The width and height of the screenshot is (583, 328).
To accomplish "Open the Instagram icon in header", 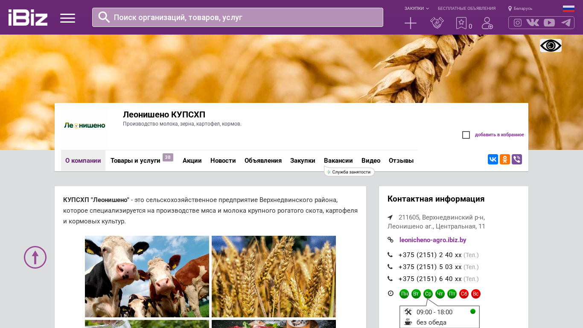I will [518, 23].
